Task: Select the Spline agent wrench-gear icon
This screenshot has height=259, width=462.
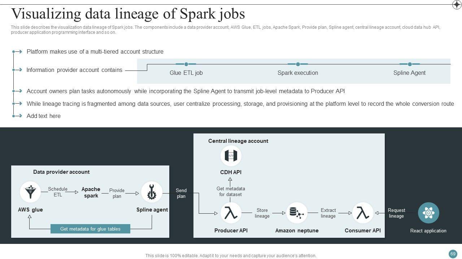Action: [152, 192]
